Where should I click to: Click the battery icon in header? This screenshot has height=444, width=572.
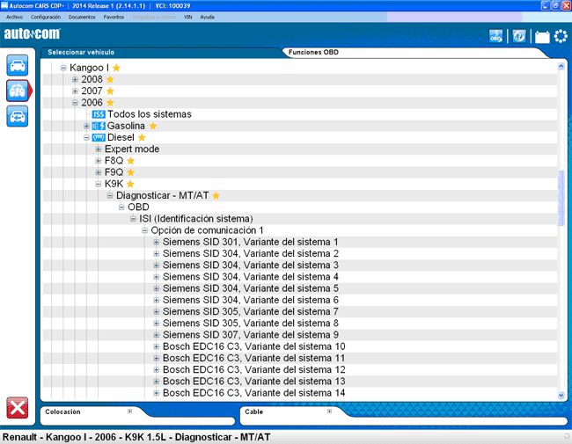(542, 37)
